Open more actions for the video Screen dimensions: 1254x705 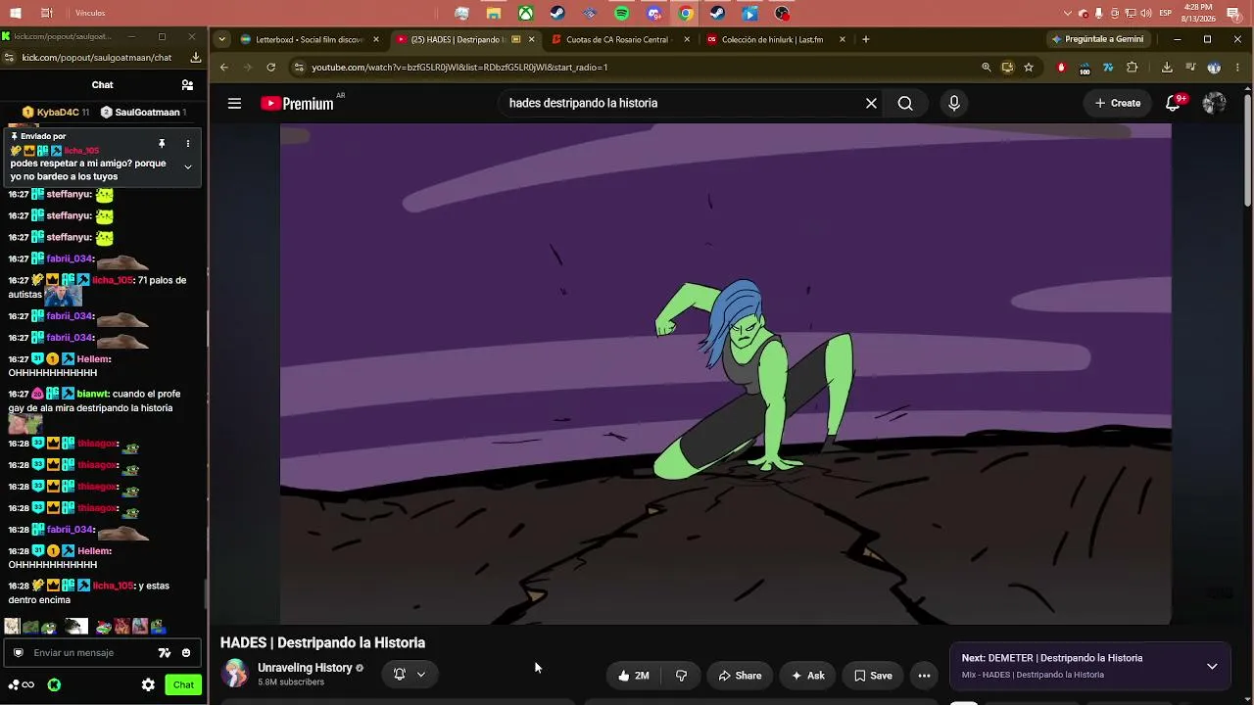click(x=924, y=676)
